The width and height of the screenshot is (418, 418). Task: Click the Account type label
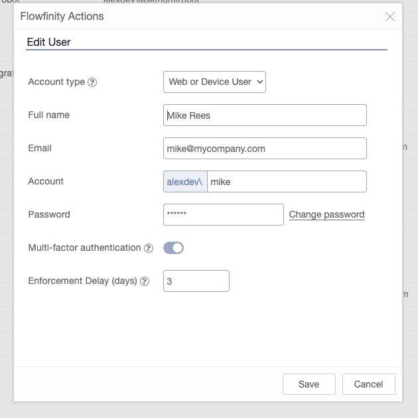[x=56, y=82]
